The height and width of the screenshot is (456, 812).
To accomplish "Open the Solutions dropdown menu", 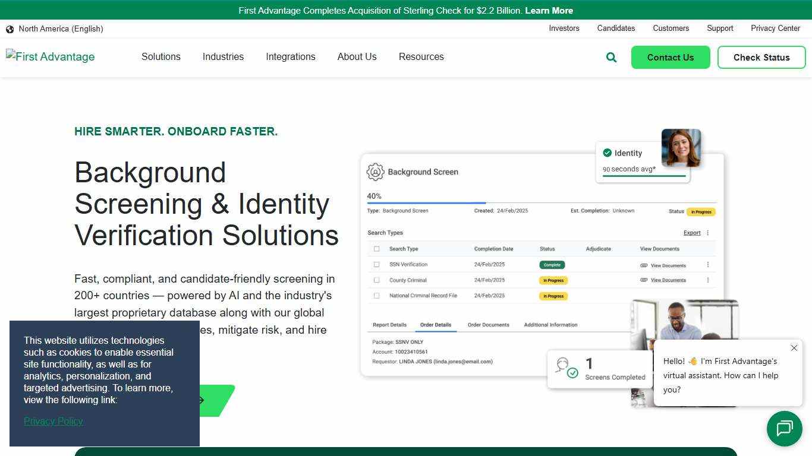I will pos(160,56).
